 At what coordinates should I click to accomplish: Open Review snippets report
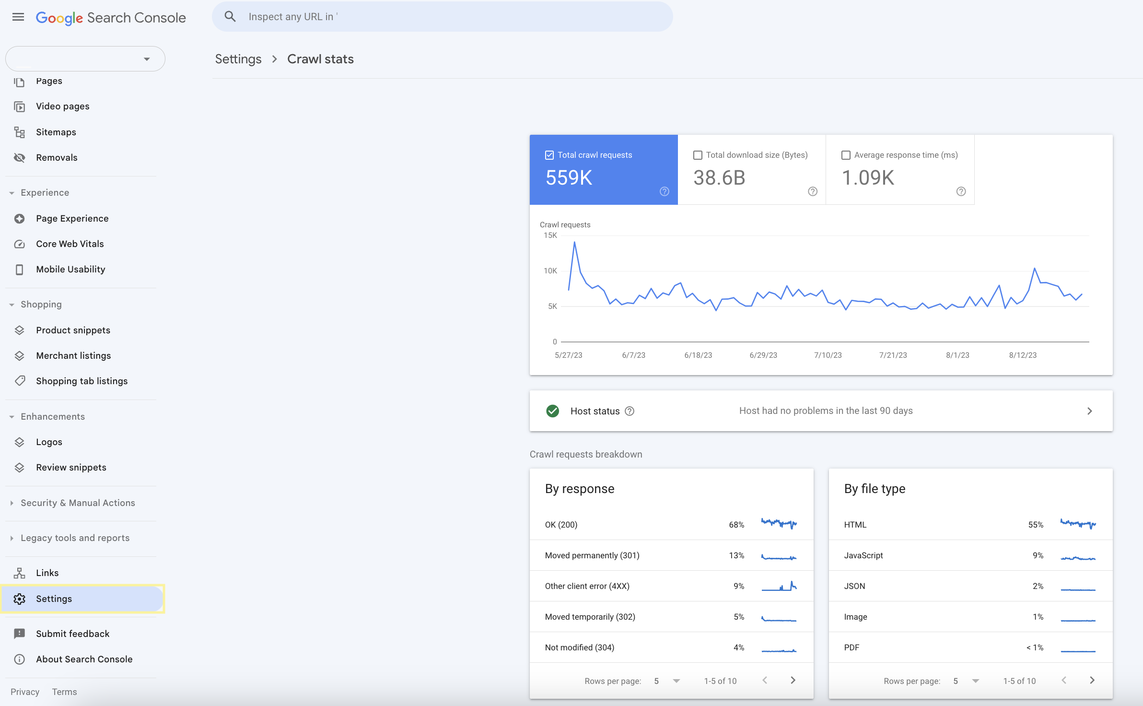coord(71,467)
